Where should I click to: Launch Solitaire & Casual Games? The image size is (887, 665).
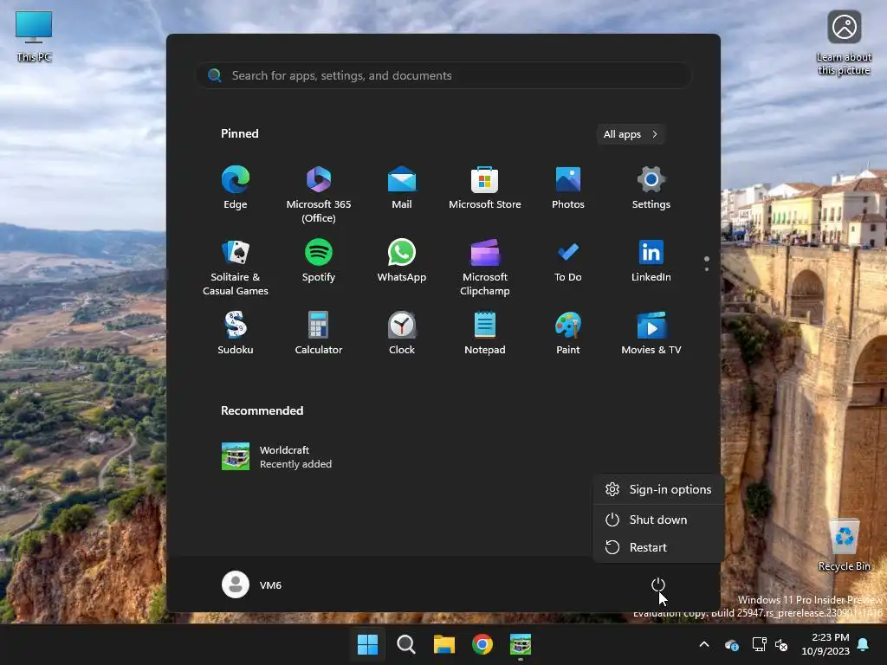click(236, 268)
